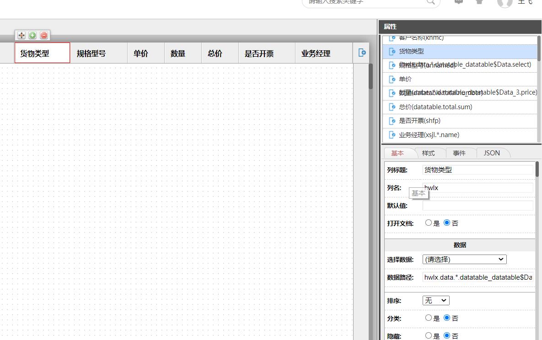Click the move handle icon above 货物类型 column
The image size is (542, 340).
[21, 35]
